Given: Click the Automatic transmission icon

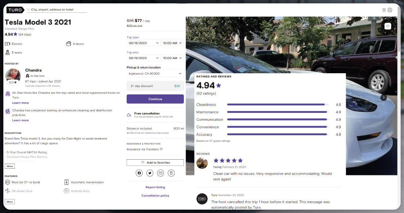Looking at the screenshot, I should tap(67, 182).
